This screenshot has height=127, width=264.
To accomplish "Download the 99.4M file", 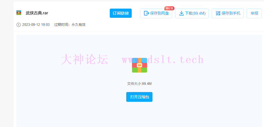I will click(x=192, y=13).
